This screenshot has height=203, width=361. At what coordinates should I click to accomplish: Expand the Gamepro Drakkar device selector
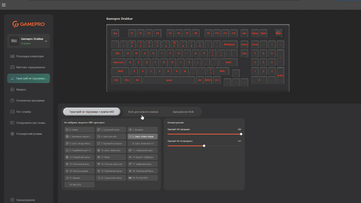(29, 41)
